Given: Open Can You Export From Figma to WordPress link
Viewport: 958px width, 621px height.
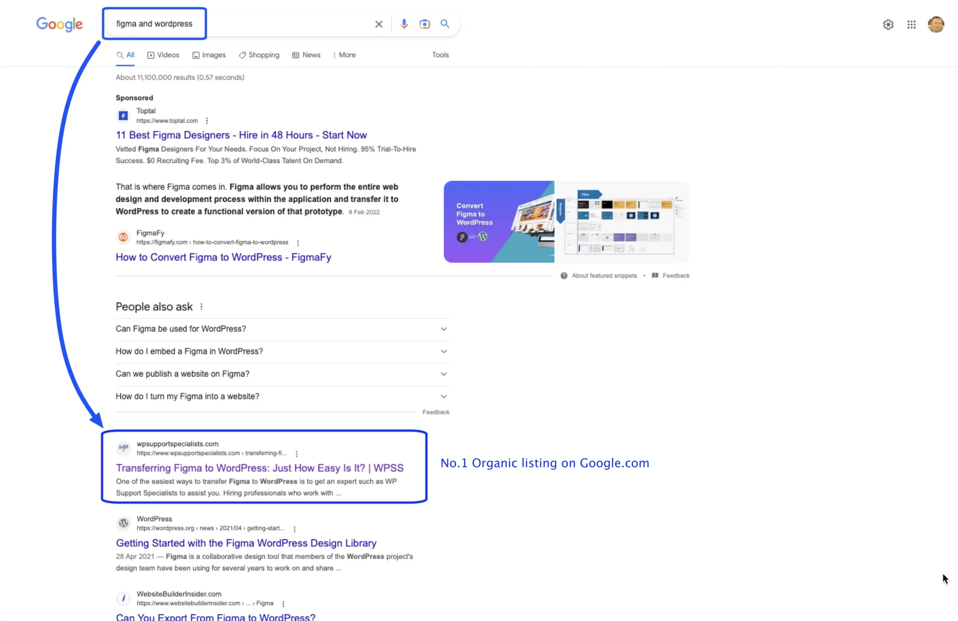Looking at the screenshot, I should pos(215,617).
